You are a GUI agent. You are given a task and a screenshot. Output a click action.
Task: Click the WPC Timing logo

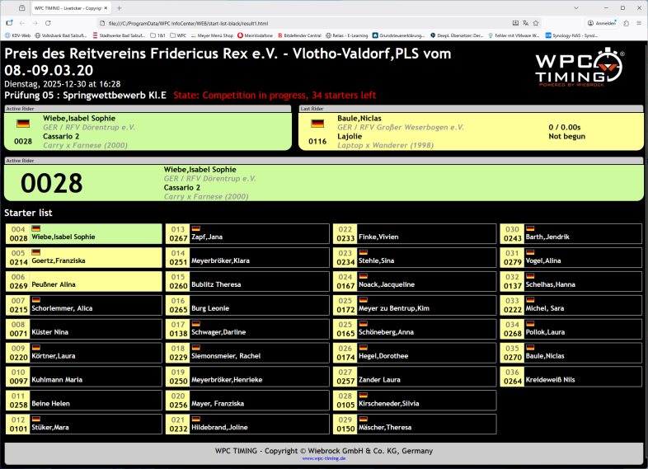[579, 68]
